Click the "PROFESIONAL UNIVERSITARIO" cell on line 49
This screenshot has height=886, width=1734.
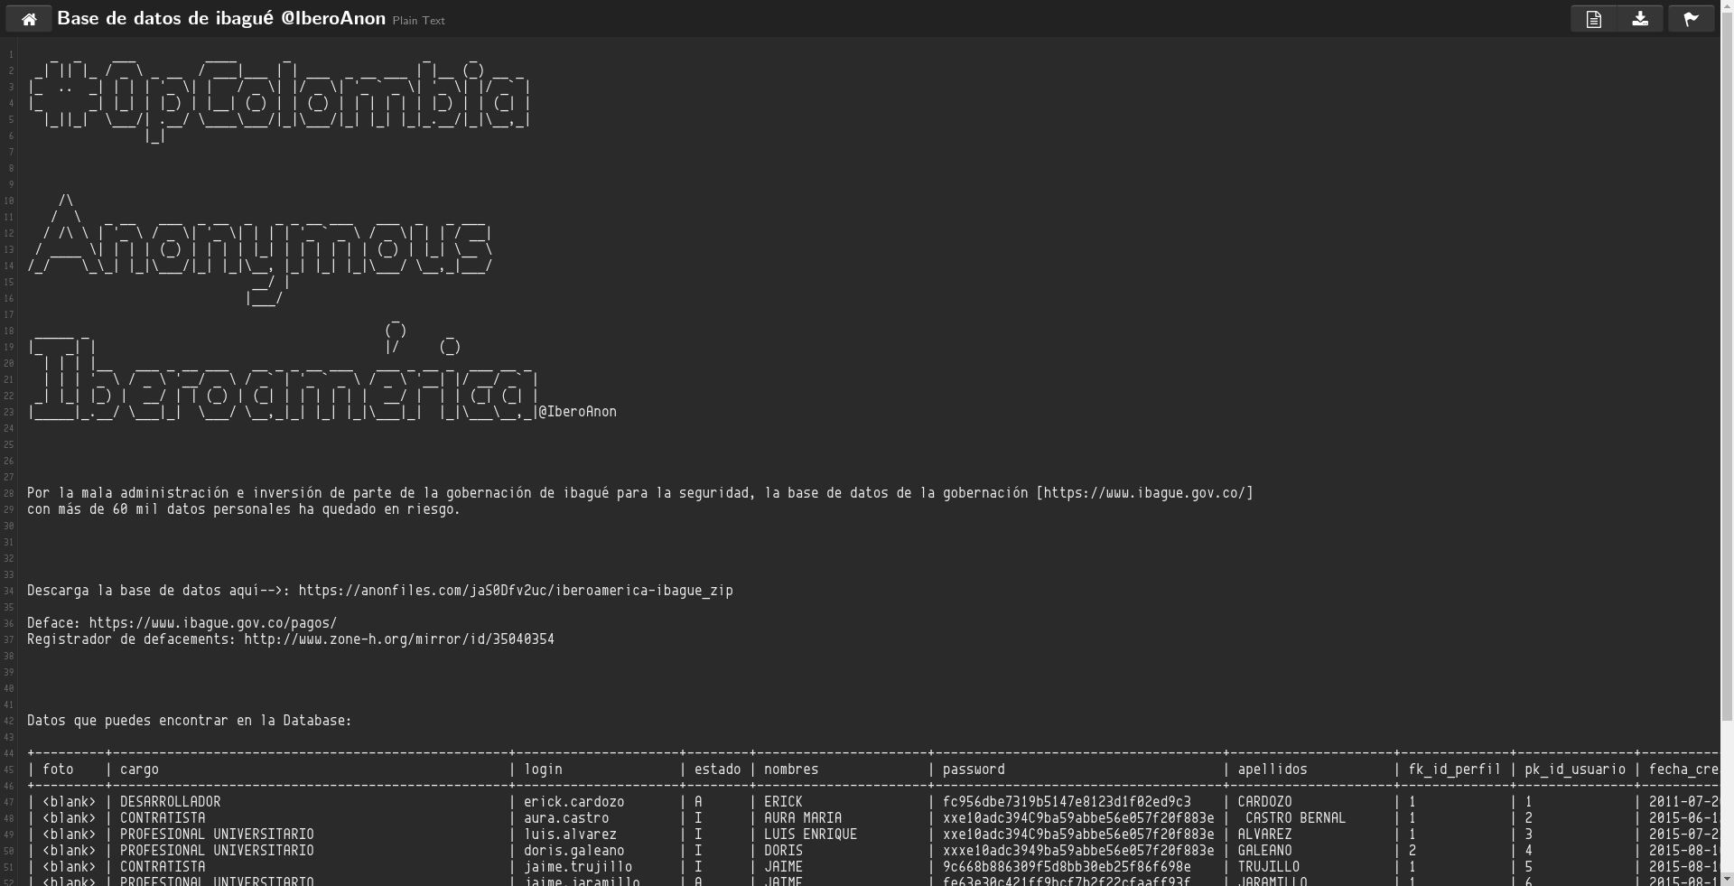pyautogui.click(x=217, y=835)
